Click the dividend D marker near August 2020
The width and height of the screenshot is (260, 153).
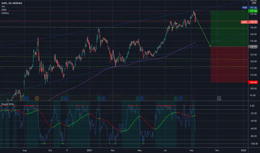tap(27, 98)
